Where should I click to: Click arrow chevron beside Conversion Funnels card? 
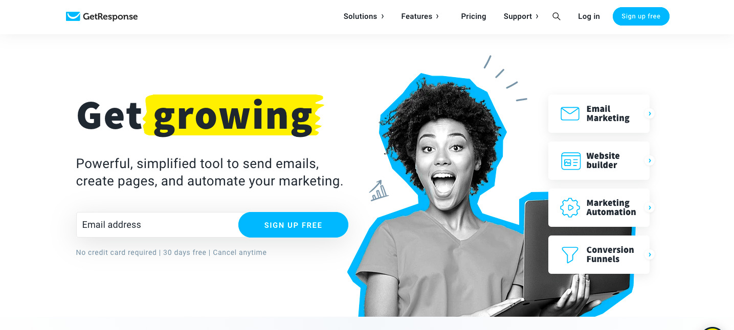point(650,254)
